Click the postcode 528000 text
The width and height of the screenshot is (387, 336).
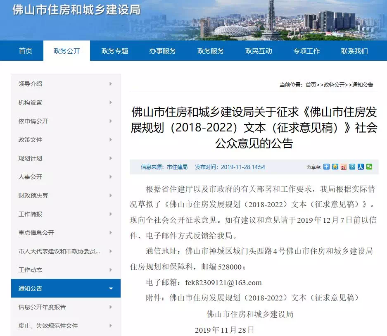(230, 267)
